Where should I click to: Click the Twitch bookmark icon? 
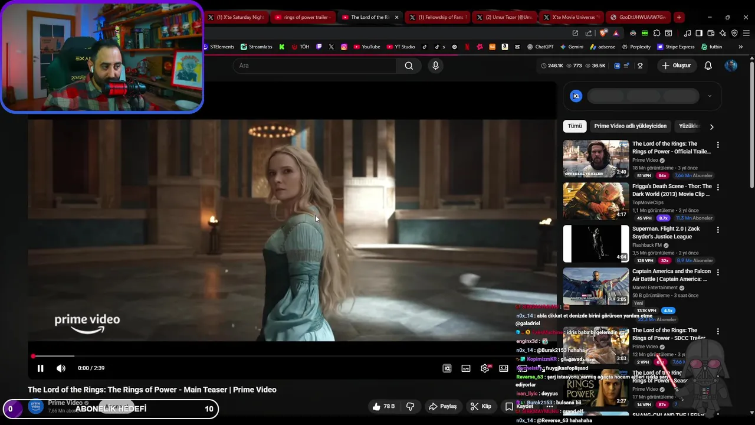(319, 47)
